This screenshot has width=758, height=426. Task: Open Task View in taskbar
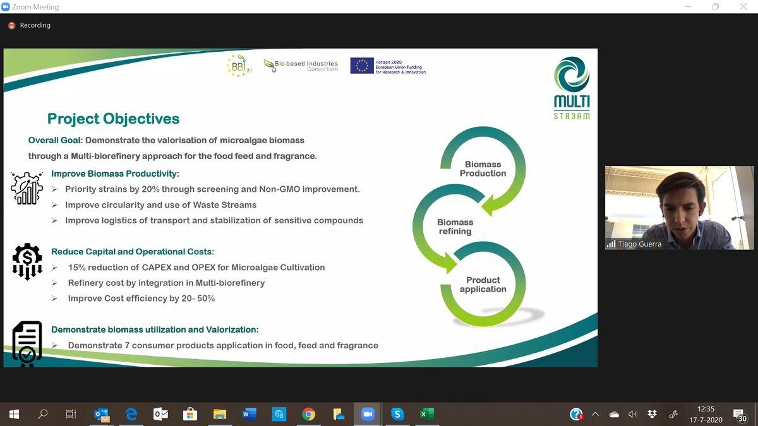pos(71,414)
